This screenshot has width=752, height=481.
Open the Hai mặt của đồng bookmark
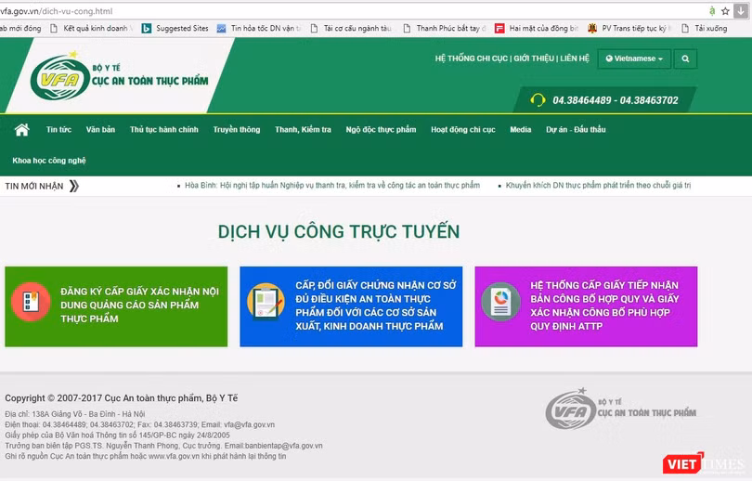[x=537, y=28]
